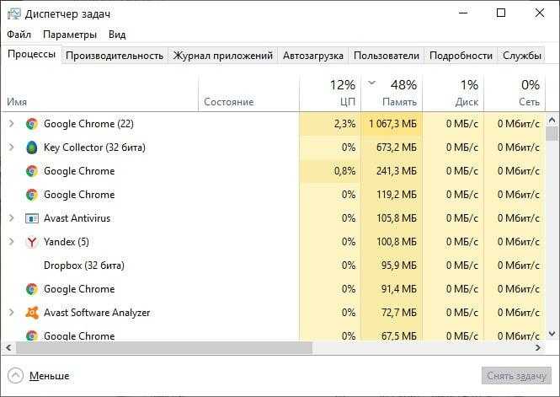Click the Yandex browser process icon
Image resolution: width=560 pixels, height=397 pixels.
click(31, 242)
